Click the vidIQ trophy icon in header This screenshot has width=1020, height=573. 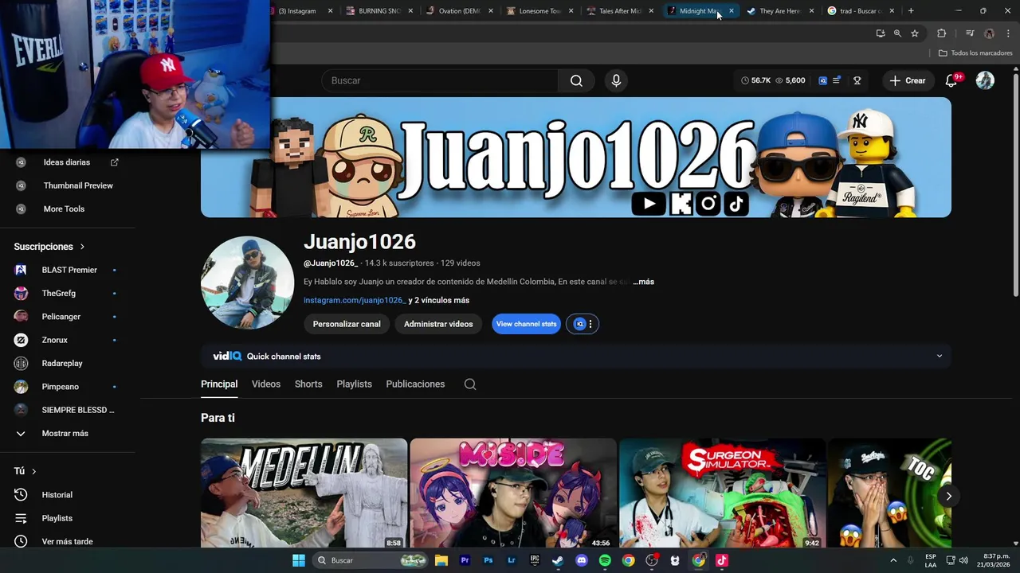(x=857, y=80)
